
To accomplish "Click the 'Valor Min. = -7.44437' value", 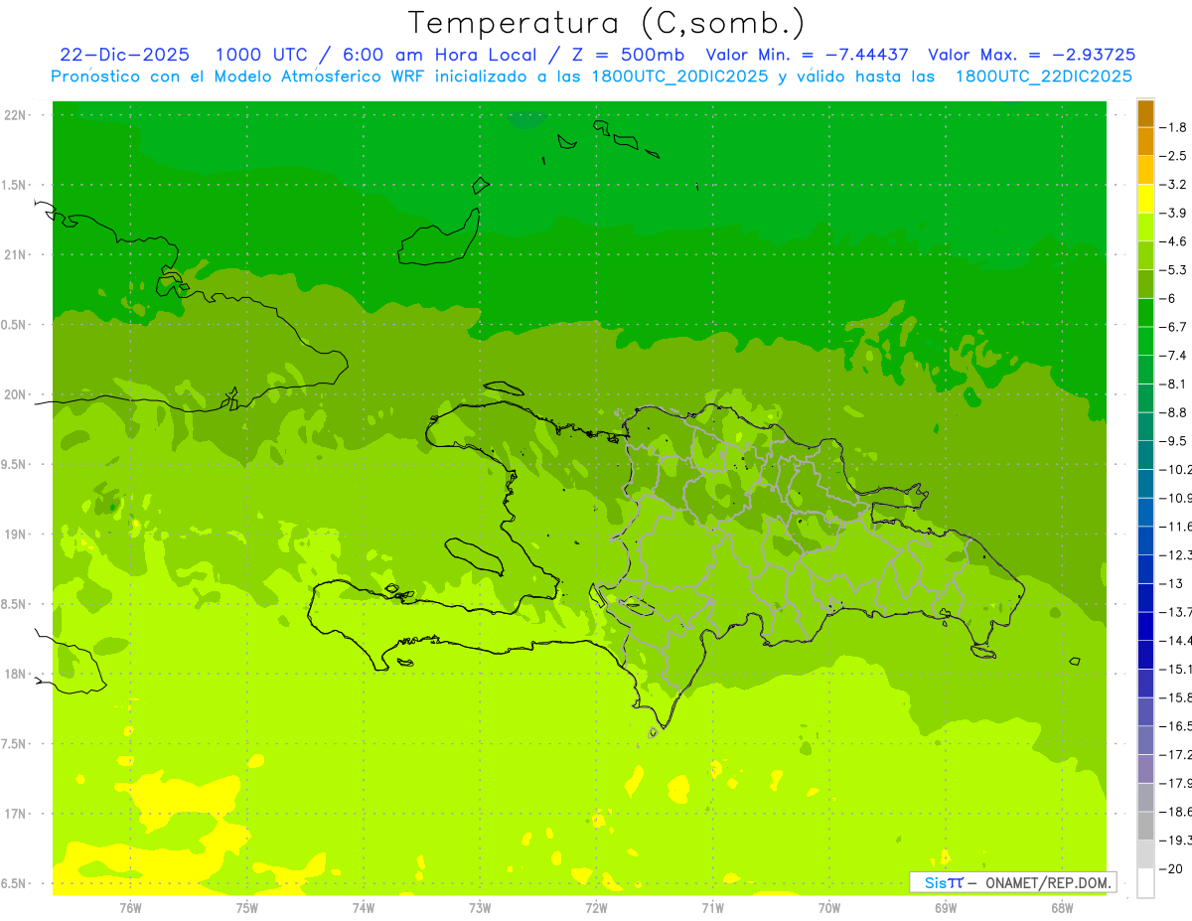I will 807,55.
